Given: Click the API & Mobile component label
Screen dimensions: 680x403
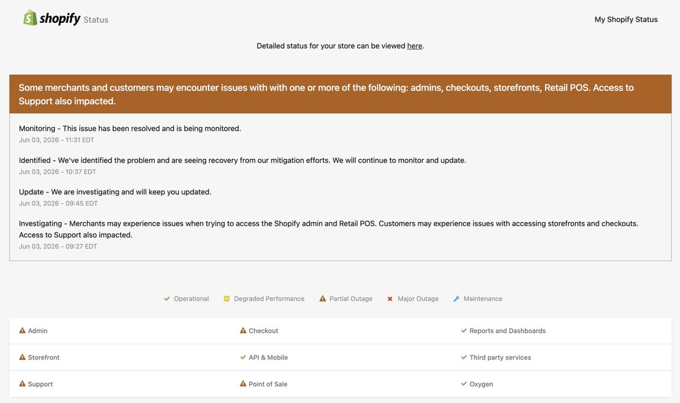Looking at the screenshot, I should (x=268, y=357).
